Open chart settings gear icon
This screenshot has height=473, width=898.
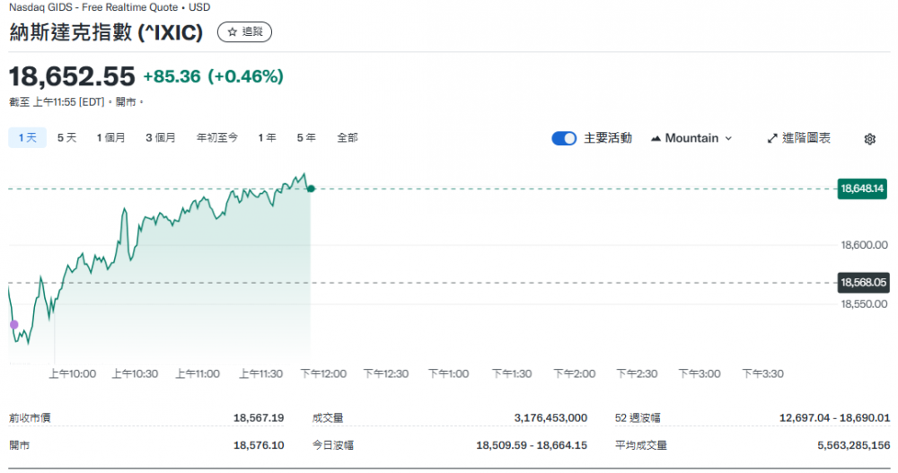pyautogui.click(x=869, y=139)
